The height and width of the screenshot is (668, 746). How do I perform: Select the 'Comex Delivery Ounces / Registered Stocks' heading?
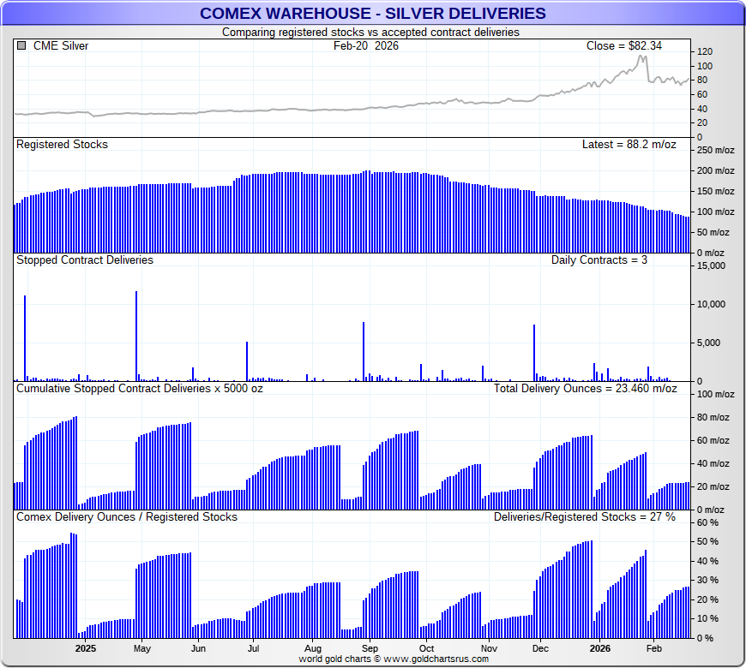[x=127, y=517]
